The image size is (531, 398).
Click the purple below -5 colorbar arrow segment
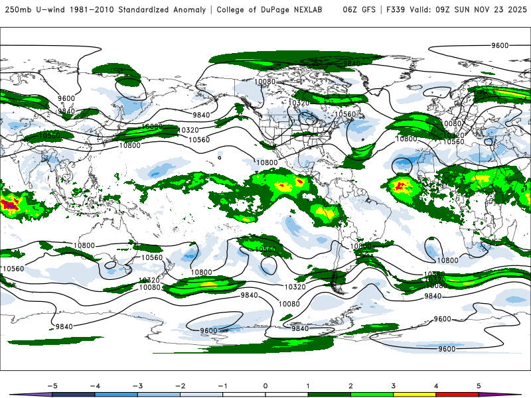pyautogui.click(x=31, y=395)
